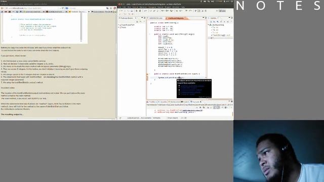This screenshot has width=324, height=182.
Task: Click the browser Back button
Action: coord(2,8)
